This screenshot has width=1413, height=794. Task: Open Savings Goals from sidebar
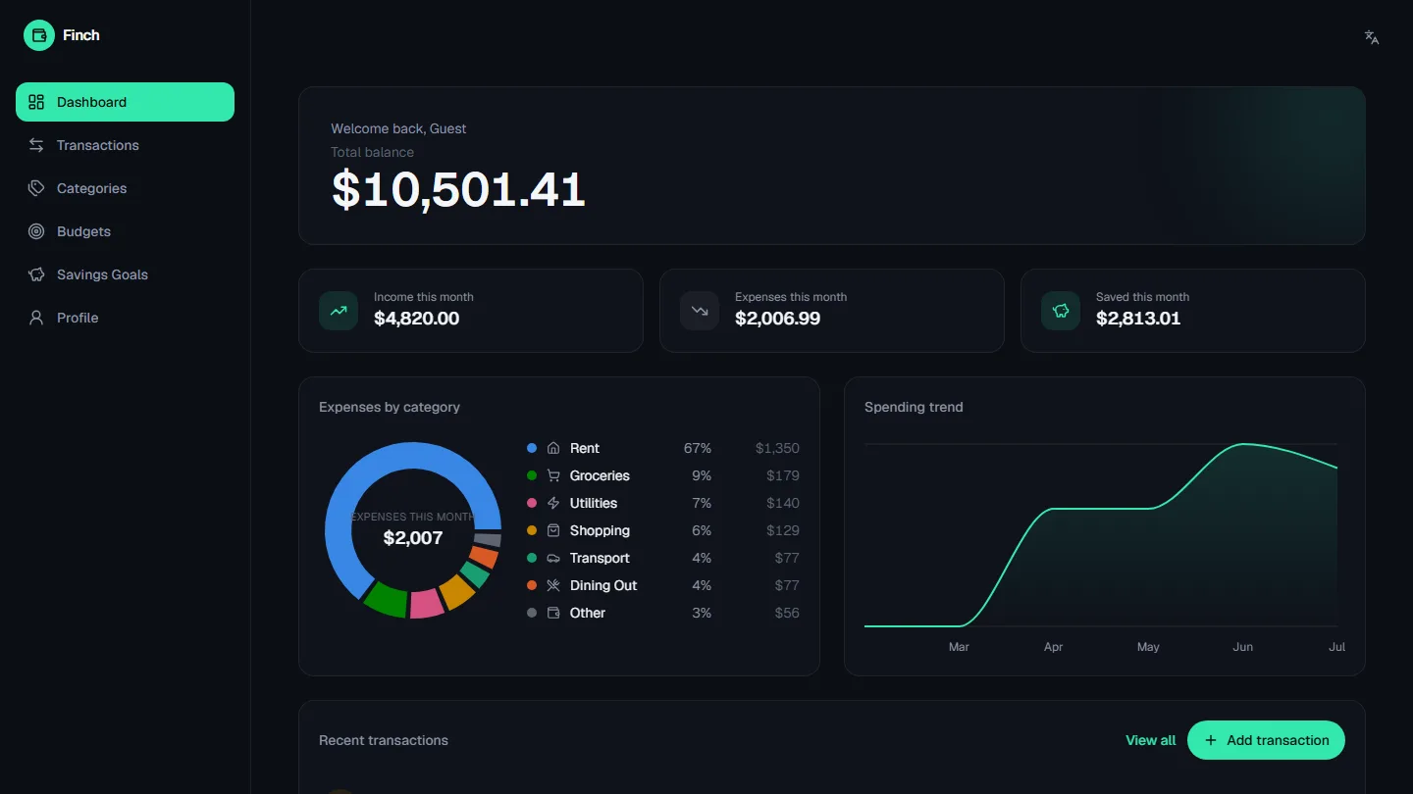125,274
